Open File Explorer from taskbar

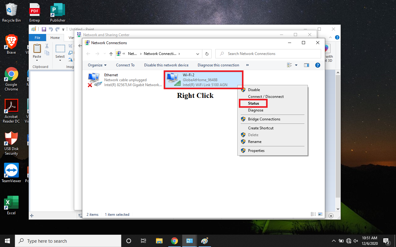pyautogui.click(x=159, y=241)
